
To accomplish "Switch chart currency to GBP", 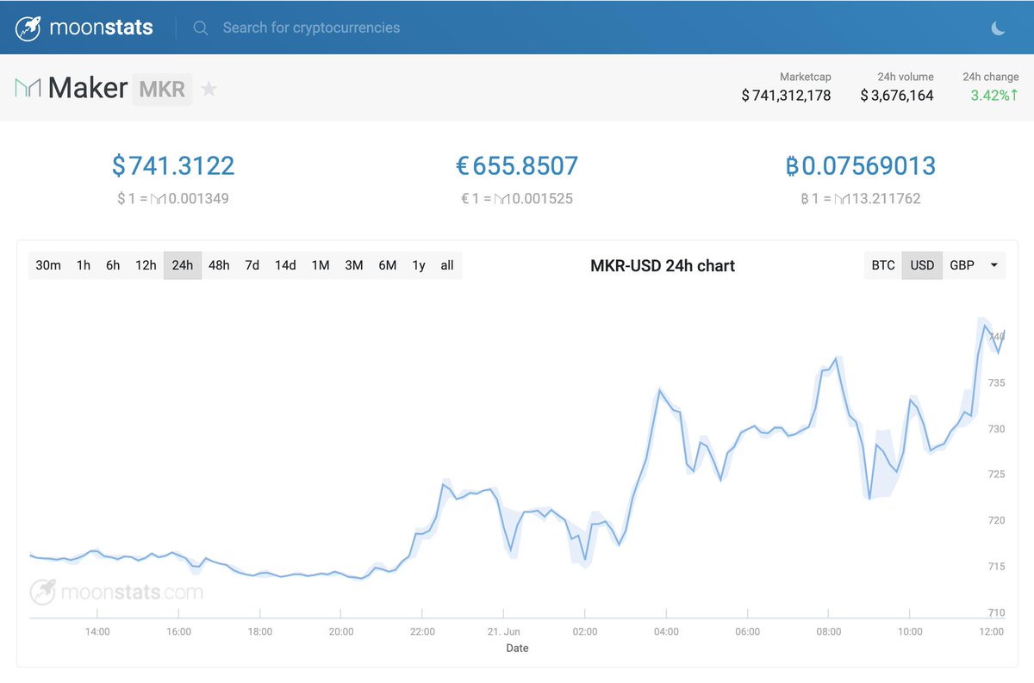I will click(962, 265).
